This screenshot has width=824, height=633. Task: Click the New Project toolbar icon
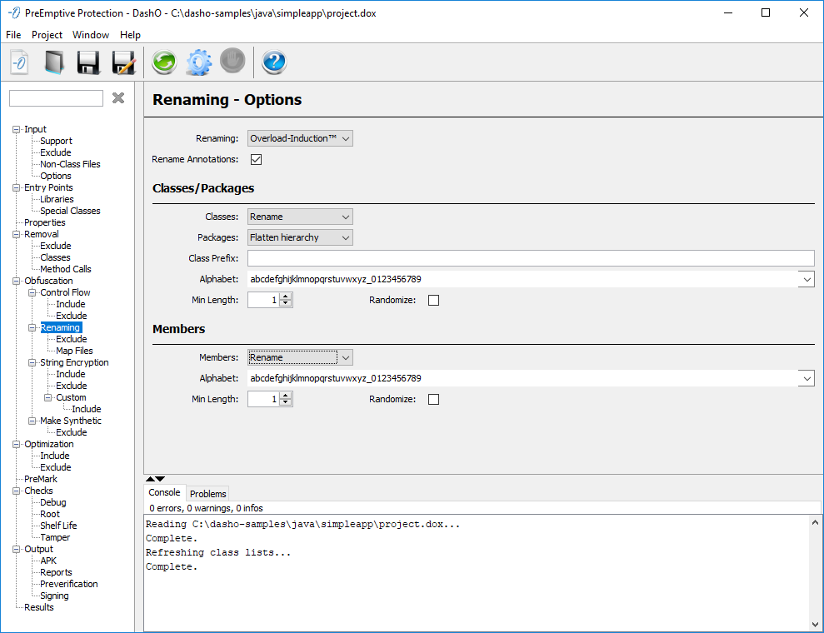pos(20,62)
